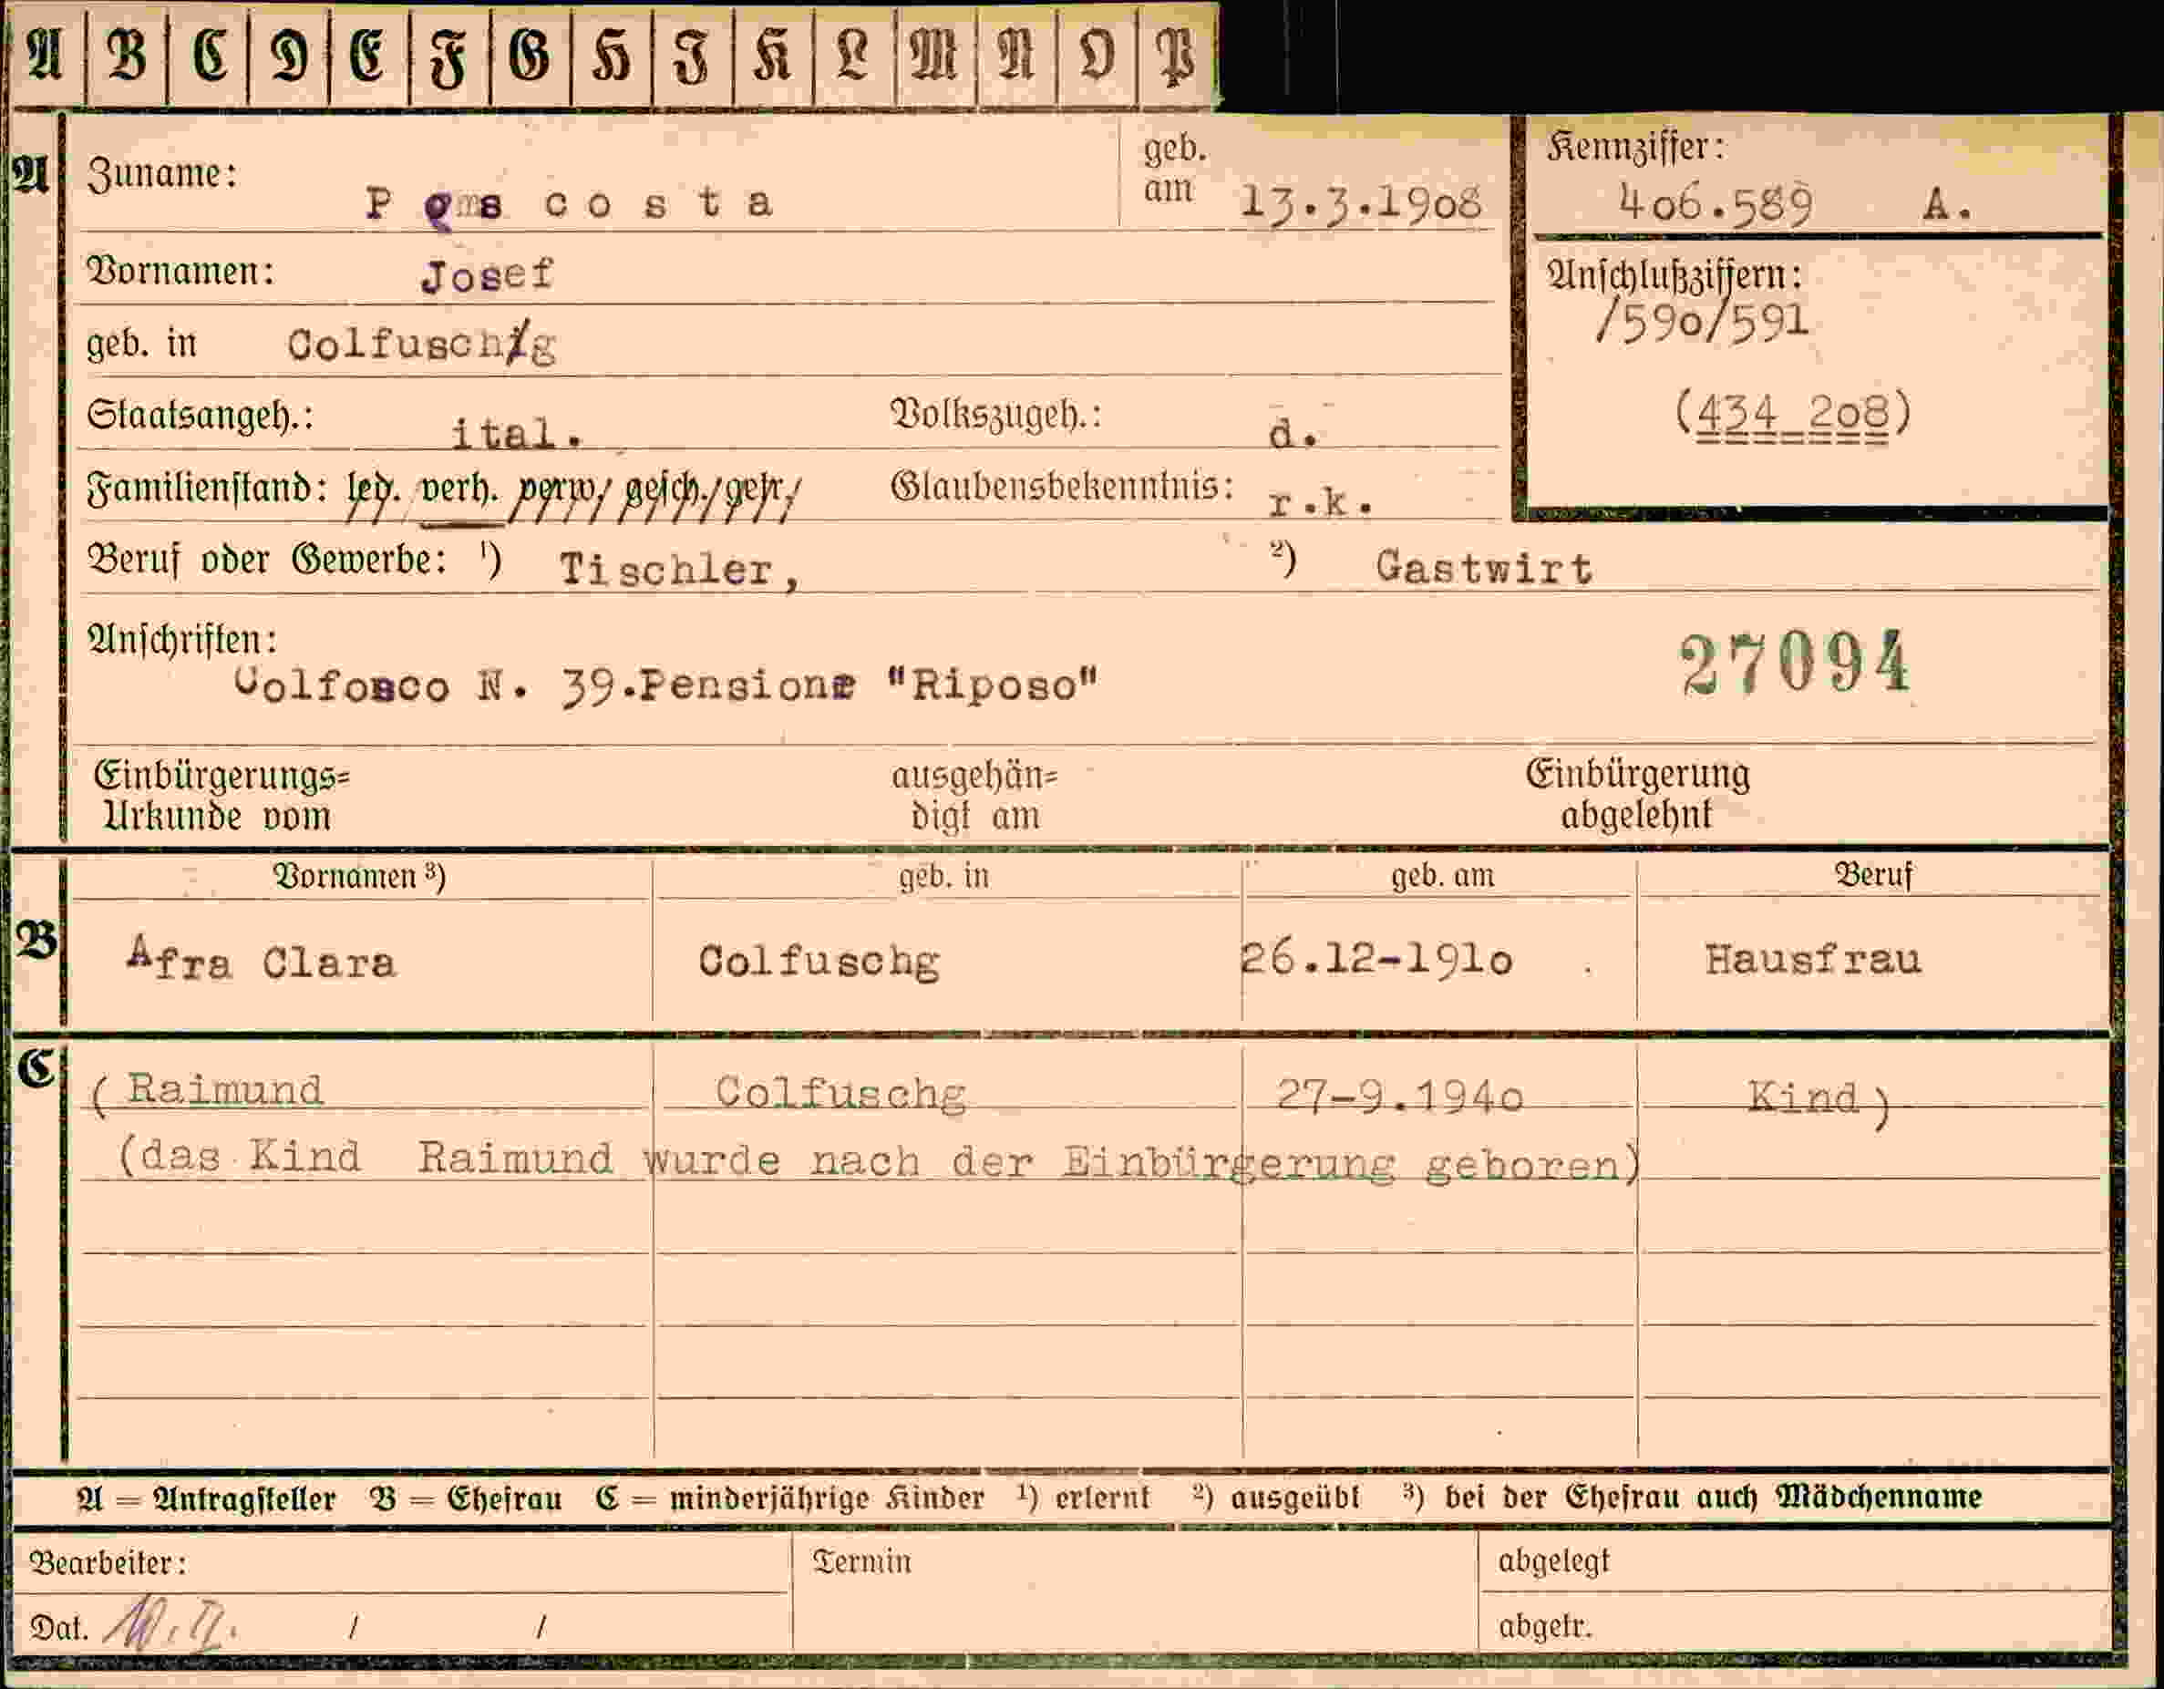Select alphabet tab P in the top strip

click(x=1178, y=55)
